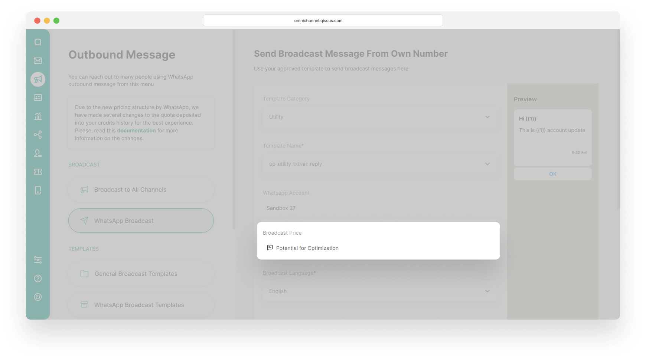
Task: Open the mobile device sidebar icon
Action: pyautogui.click(x=38, y=190)
